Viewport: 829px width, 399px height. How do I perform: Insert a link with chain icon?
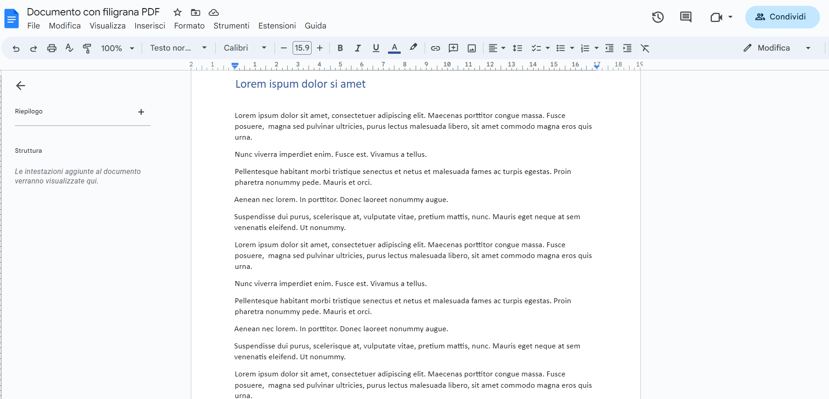point(435,48)
